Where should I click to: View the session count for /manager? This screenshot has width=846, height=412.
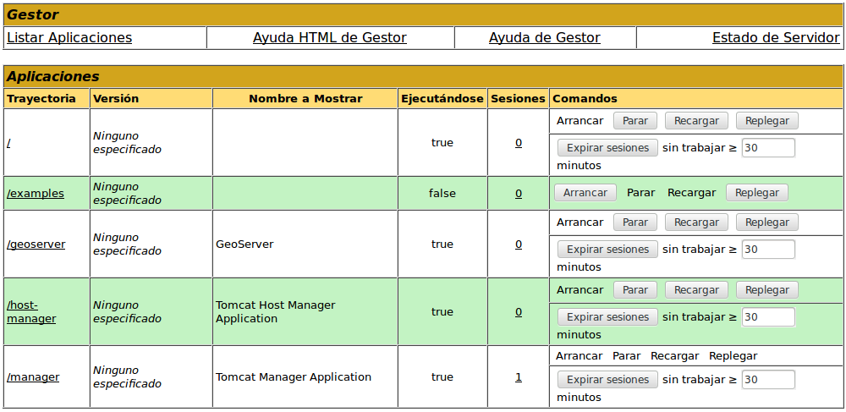point(519,377)
